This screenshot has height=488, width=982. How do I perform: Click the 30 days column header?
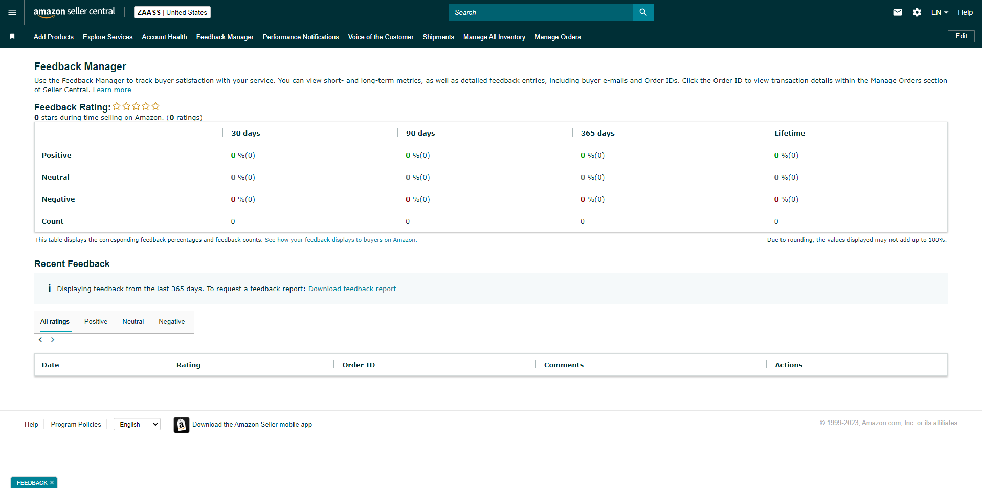tap(245, 133)
